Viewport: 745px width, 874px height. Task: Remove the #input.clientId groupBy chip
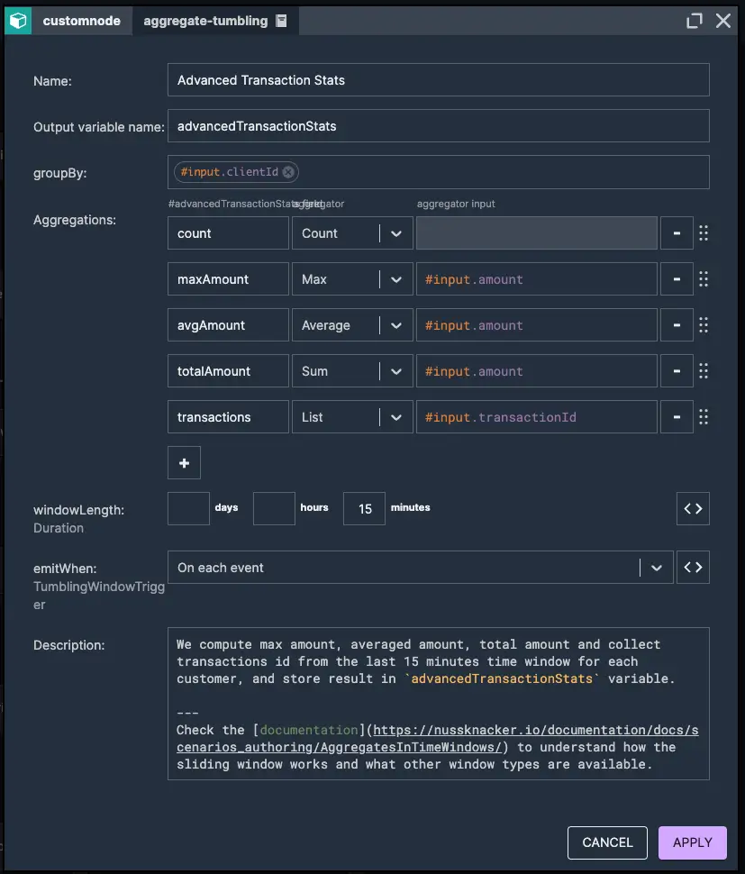[x=288, y=172]
